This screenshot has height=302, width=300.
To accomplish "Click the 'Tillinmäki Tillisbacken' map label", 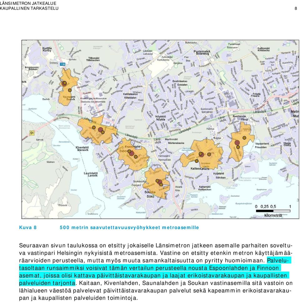I will pyautogui.click(x=93, y=59).
